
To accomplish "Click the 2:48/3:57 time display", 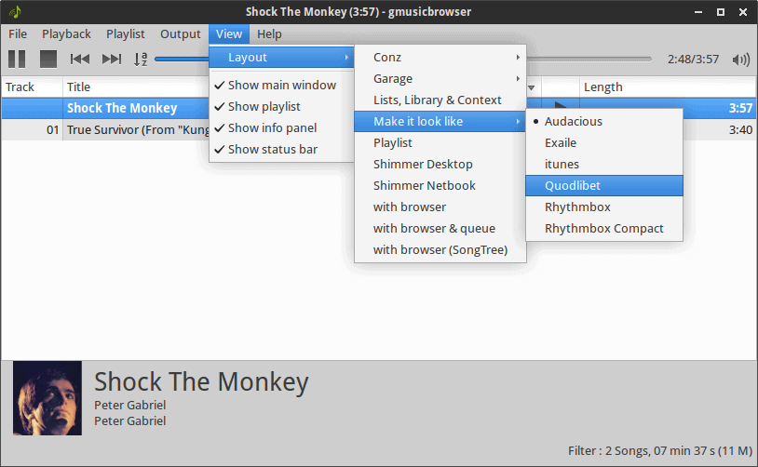I will point(693,60).
